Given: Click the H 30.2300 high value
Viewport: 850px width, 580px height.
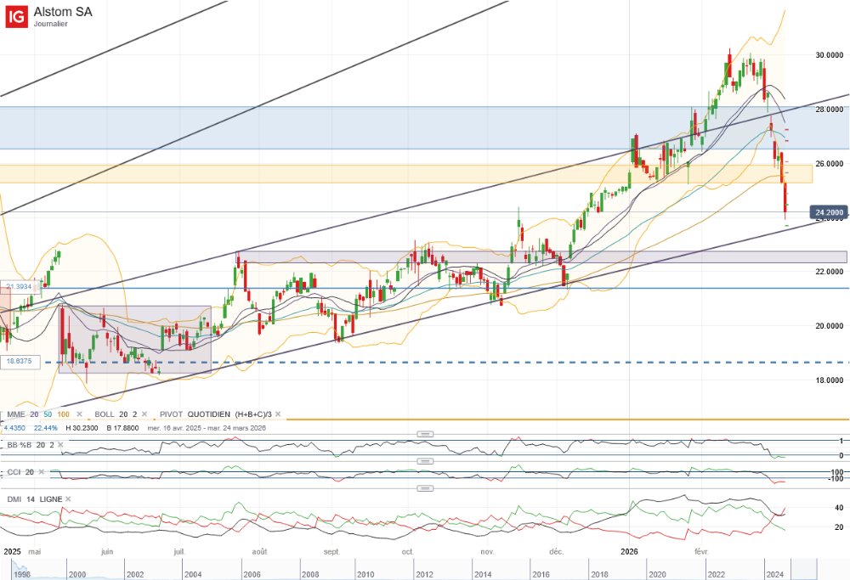Looking at the screenshot, I should tap(82, 428).
